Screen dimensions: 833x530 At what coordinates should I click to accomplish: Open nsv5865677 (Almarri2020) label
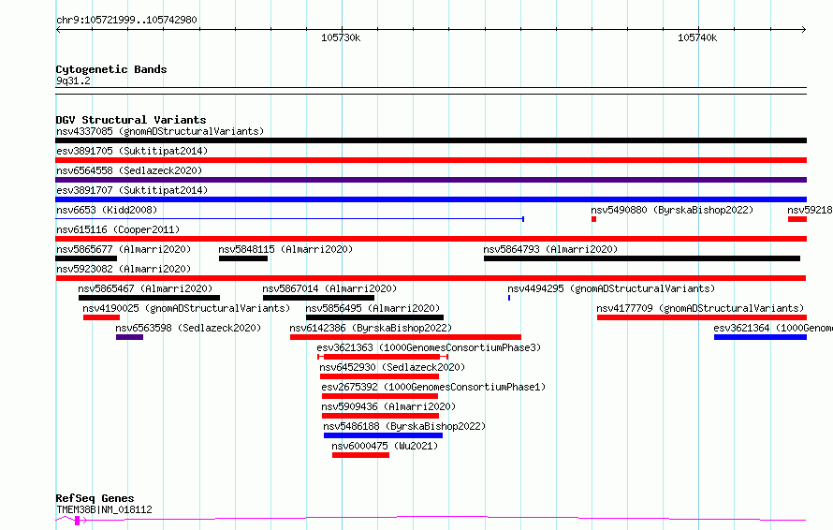click(124, 249)
